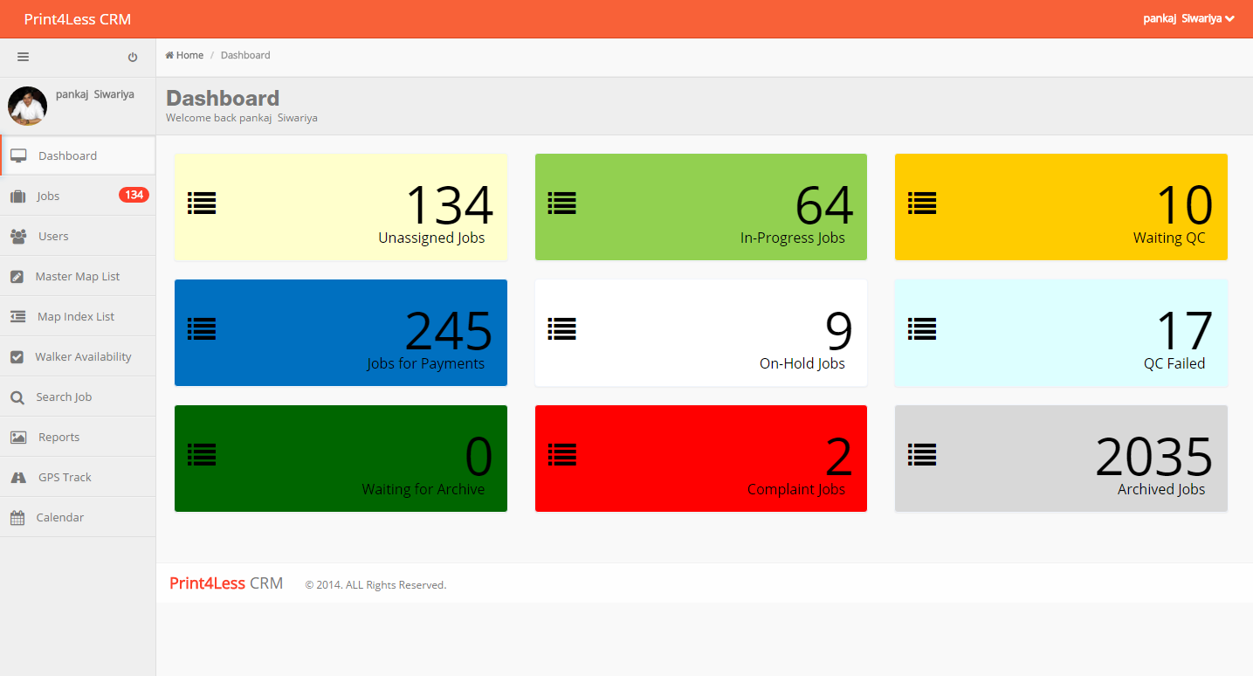Viewport: 1253px width, 676px height.
Task: Select Users in the sidebar
Action: tap(53, 237)
